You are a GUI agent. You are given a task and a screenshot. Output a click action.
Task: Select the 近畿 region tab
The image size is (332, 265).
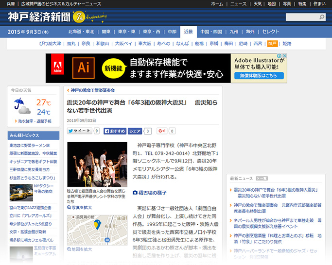[189, 32]
